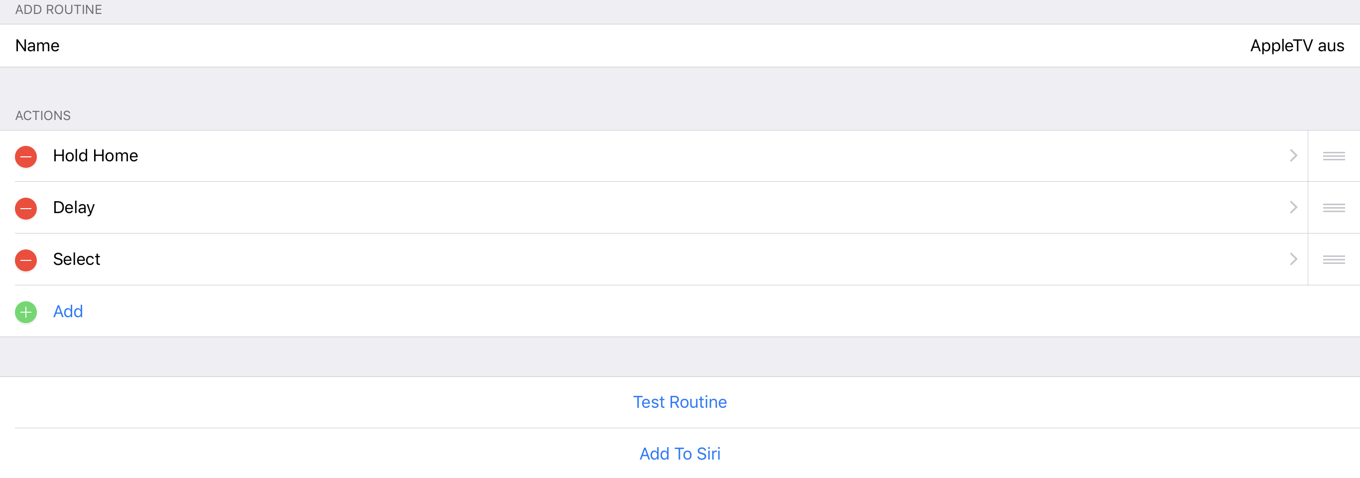Tap the reorder handle on Select row
The height and width of the screenshot is (478, 1360).
[1334, 259]
